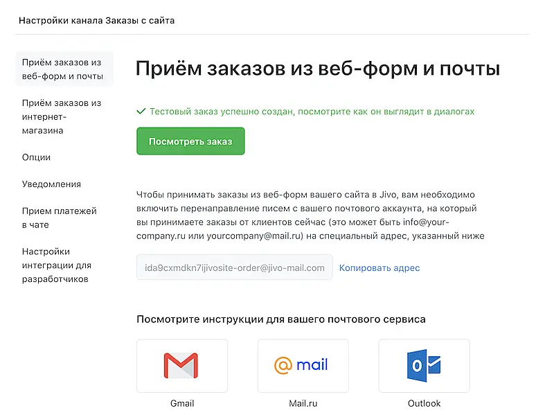
Task: Open the Outlook instructions logo card
Action: click(x=424, y=365)
